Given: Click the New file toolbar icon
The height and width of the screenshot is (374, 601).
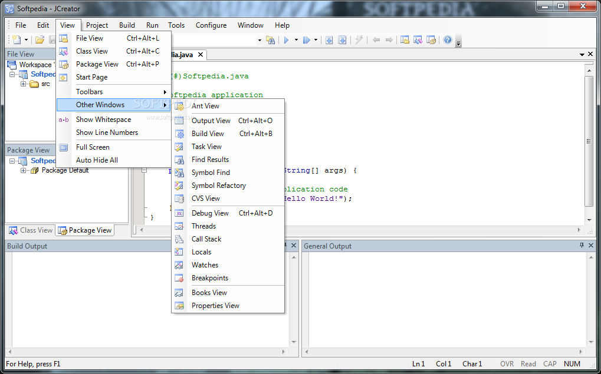Looking at the screenshot, I should coord(16,39).
